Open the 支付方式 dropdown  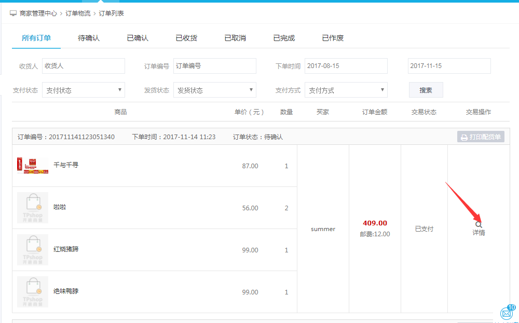(x=346, y=90)
